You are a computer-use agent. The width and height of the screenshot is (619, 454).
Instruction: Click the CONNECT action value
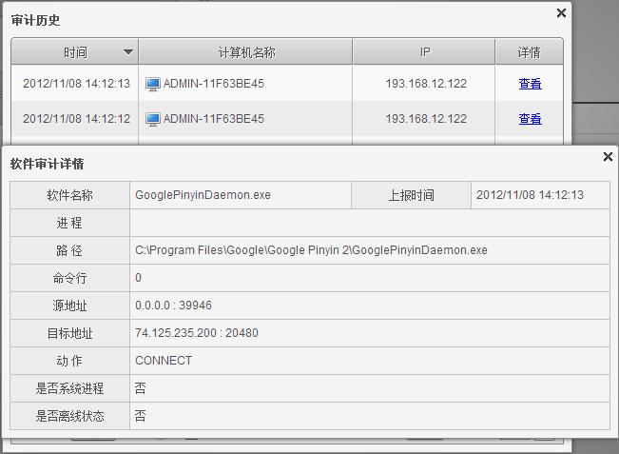click(x=164, y=361)
